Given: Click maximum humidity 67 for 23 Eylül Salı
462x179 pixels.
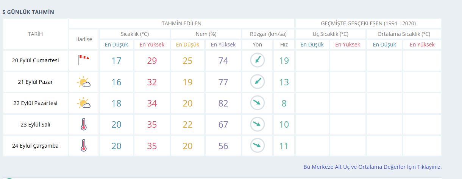Looking at the screenshot, I should click(223, 124).
